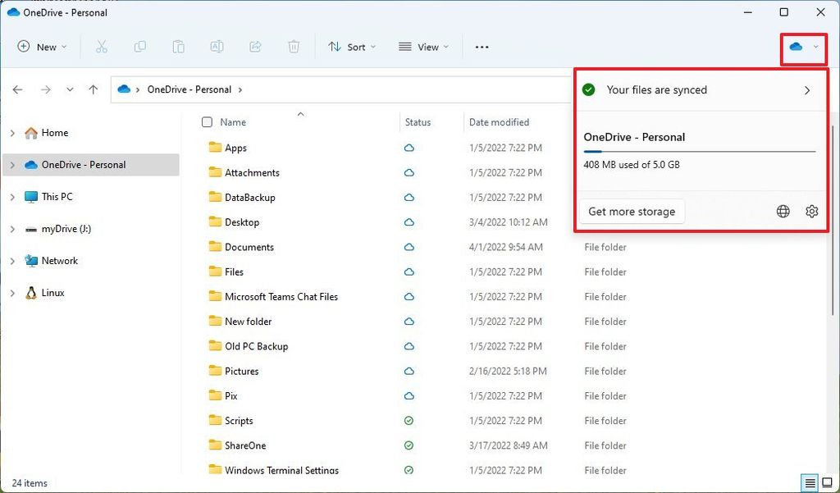Click the OneDrive storage usage bar
This screenshot has height=493, width=840.
point(699,153)
